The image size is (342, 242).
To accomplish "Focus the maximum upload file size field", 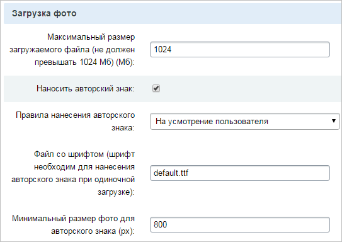I will 240,50.
